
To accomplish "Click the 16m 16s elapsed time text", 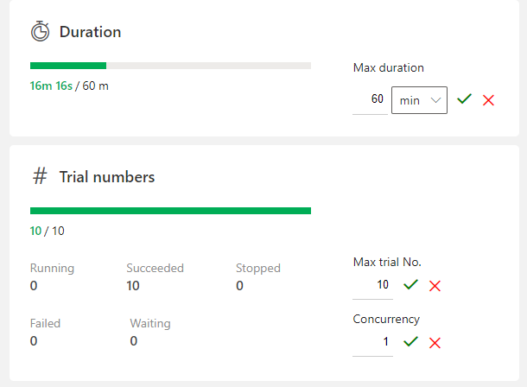I will pos(51,86).
